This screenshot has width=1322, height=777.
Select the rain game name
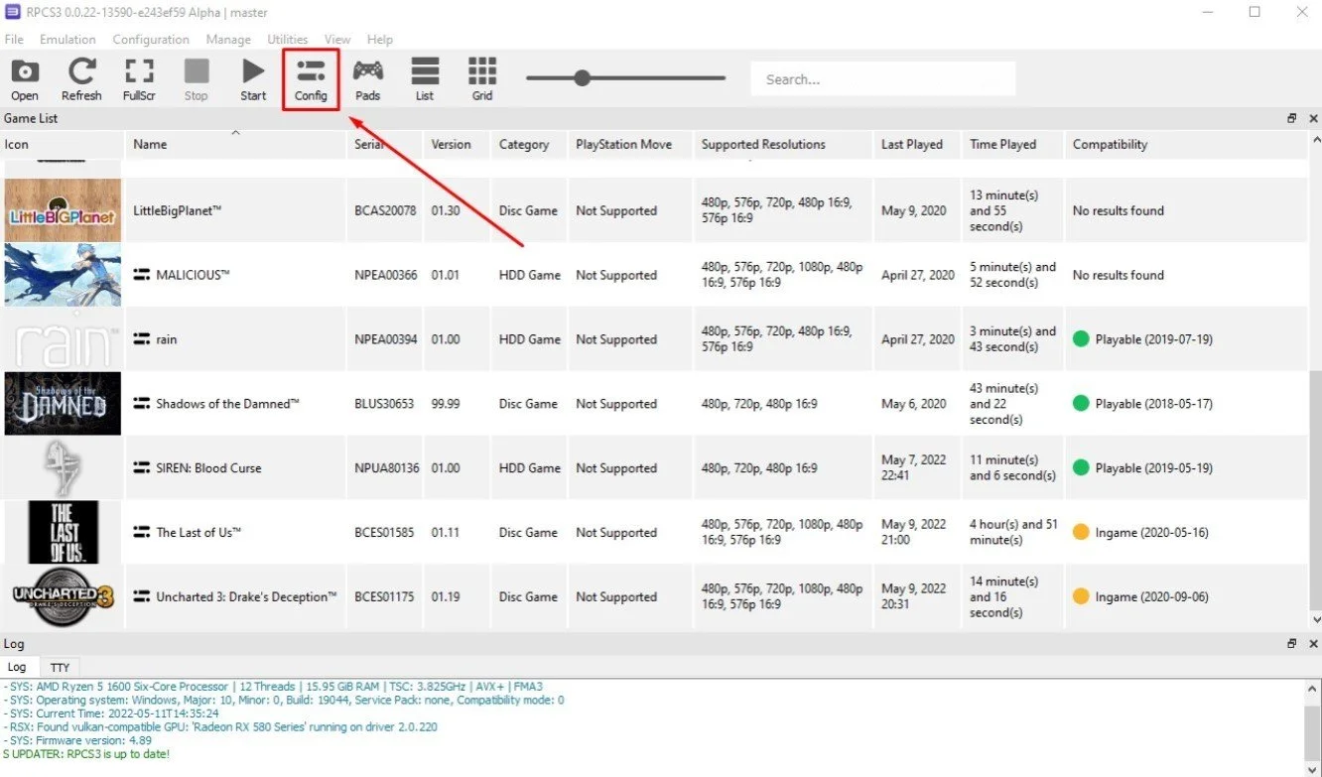[167, 339]
